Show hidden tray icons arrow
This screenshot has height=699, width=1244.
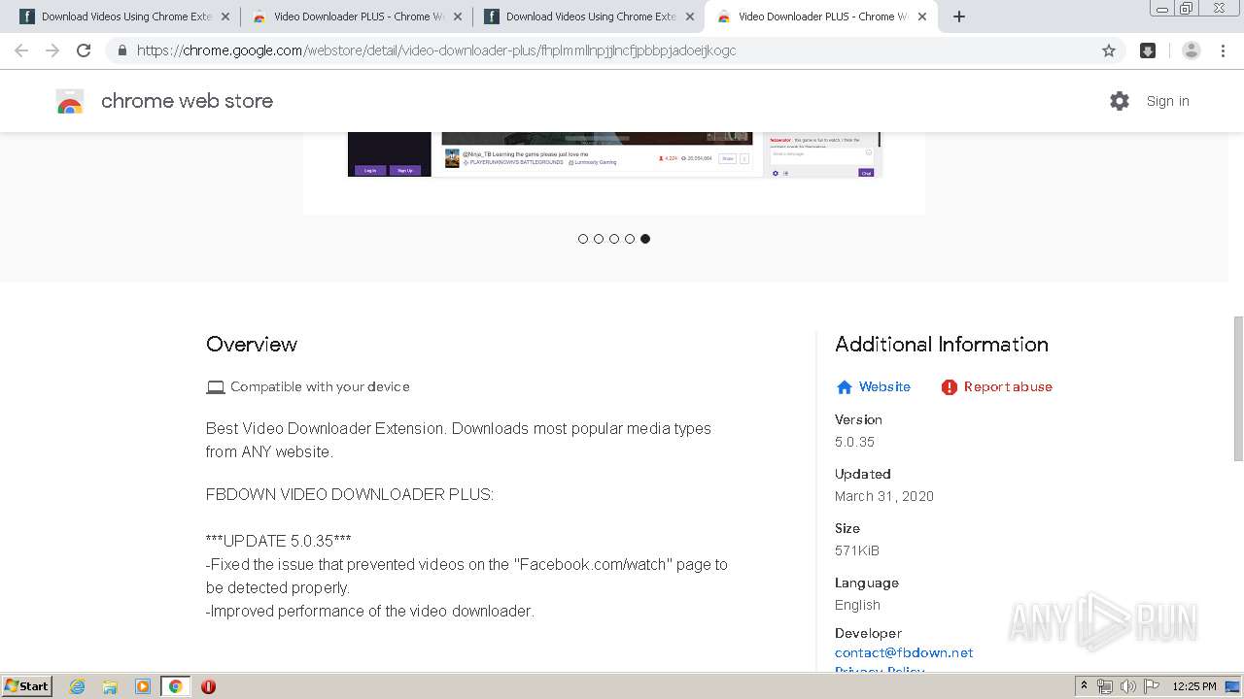(1085, 686)
